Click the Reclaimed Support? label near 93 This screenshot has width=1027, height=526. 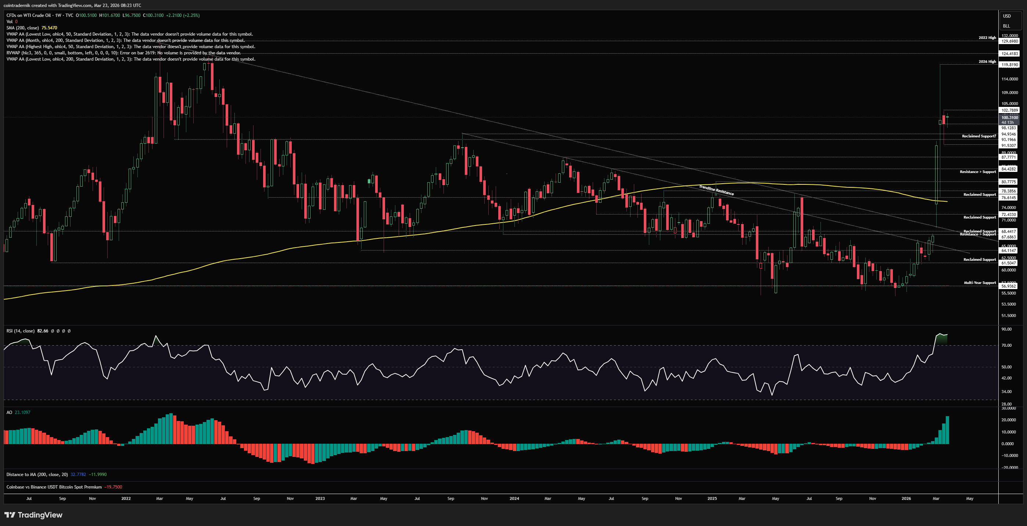[x=978, y=136]
